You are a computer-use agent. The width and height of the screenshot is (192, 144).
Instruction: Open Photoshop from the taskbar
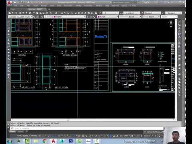coord(71,141)
